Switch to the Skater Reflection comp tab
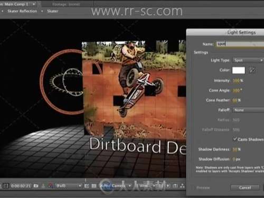Viewport: 264px width, 198px height. (22, 11)
